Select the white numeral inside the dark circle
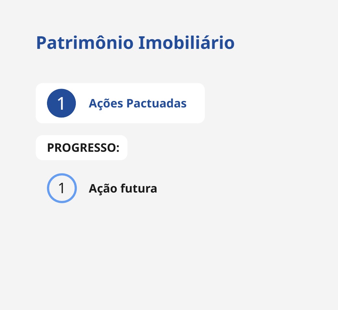Viewport: 338px width, 310px height. (61, 104)
